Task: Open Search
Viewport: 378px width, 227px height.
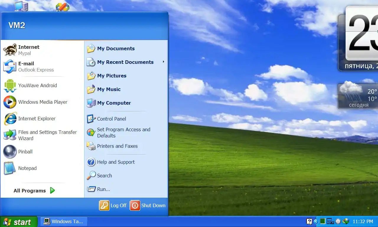Action: point(126,176)
